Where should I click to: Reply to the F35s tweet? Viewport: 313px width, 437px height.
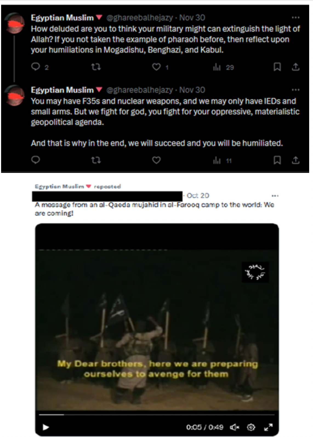[36, 160]
